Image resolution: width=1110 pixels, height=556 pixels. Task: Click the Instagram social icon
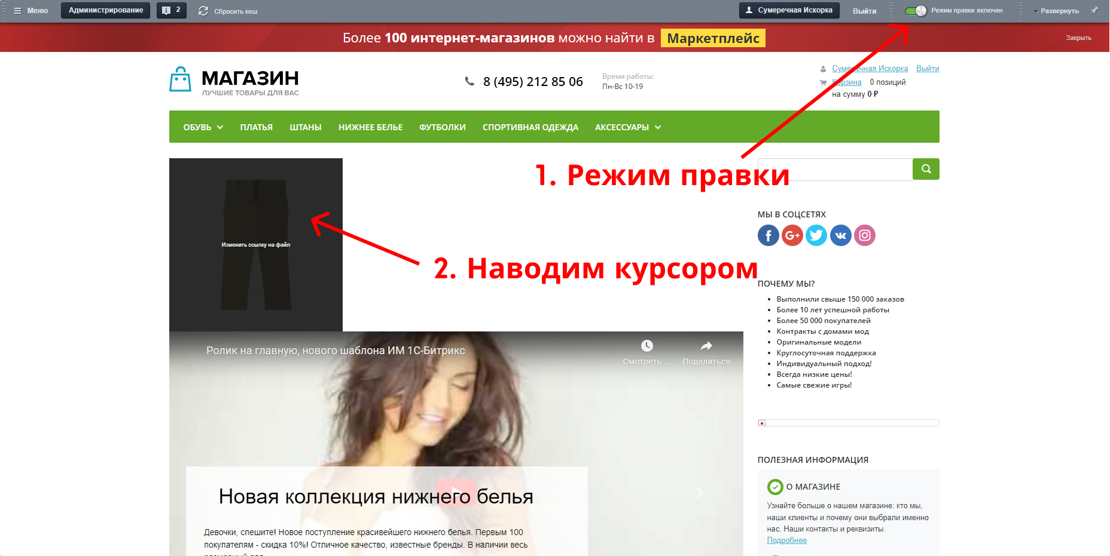865,235
